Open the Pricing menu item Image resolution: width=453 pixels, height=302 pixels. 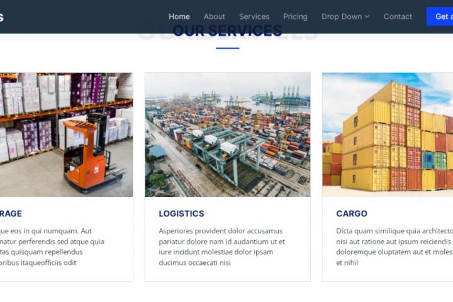(x=295, y=17)
